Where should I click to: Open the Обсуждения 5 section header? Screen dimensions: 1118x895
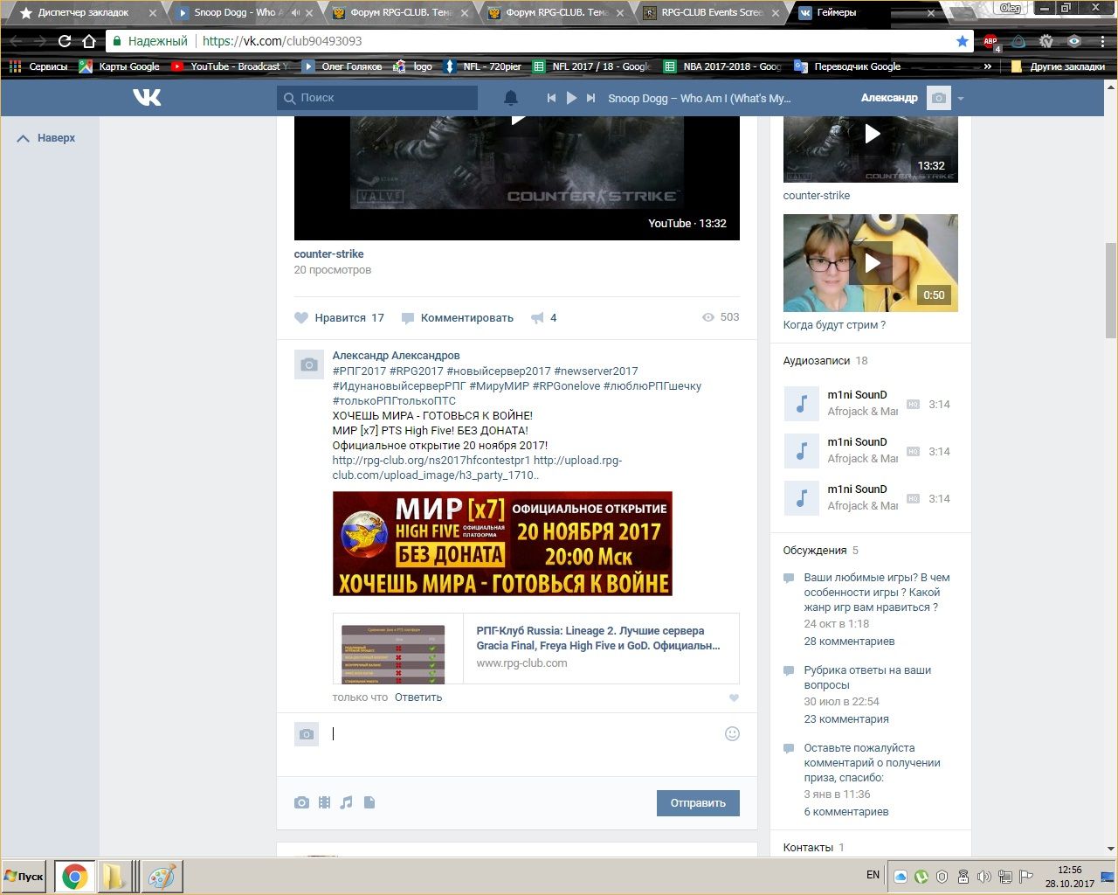[x=821, y=551]
